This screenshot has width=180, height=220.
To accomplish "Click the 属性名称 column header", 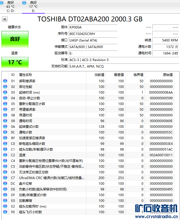I will [52, 75].
